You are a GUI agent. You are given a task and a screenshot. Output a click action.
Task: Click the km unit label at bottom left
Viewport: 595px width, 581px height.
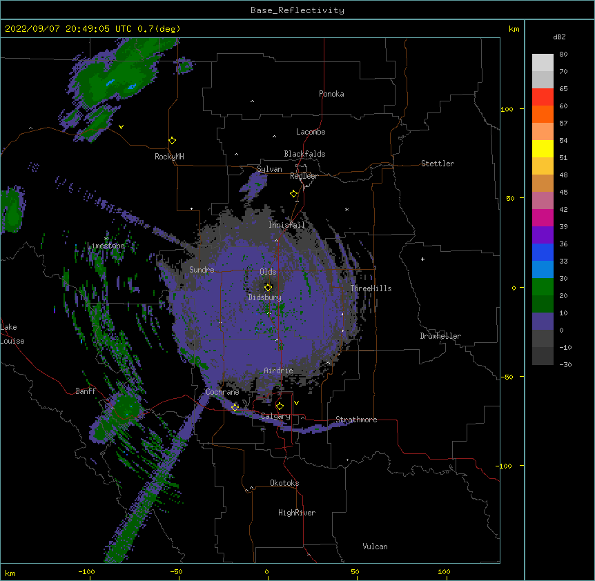click(x=10, y=573)
